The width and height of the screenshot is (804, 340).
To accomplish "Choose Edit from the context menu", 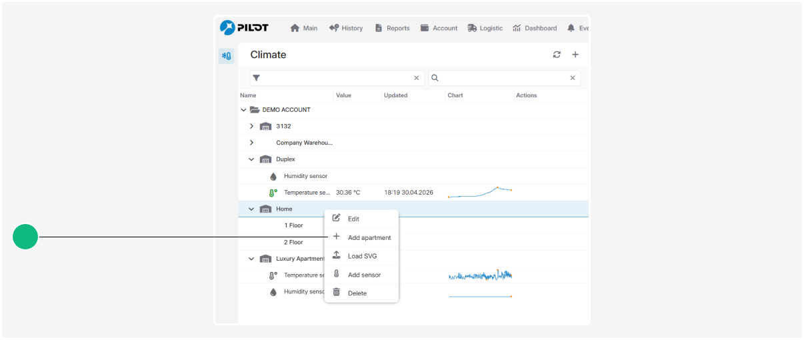I will click(x=361, y=219).
